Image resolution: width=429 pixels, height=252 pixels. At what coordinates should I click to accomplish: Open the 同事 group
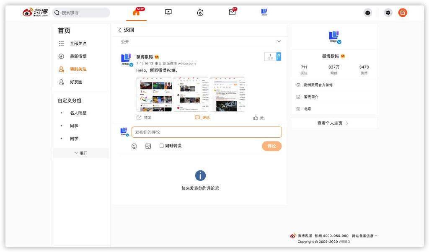point(74,126)
